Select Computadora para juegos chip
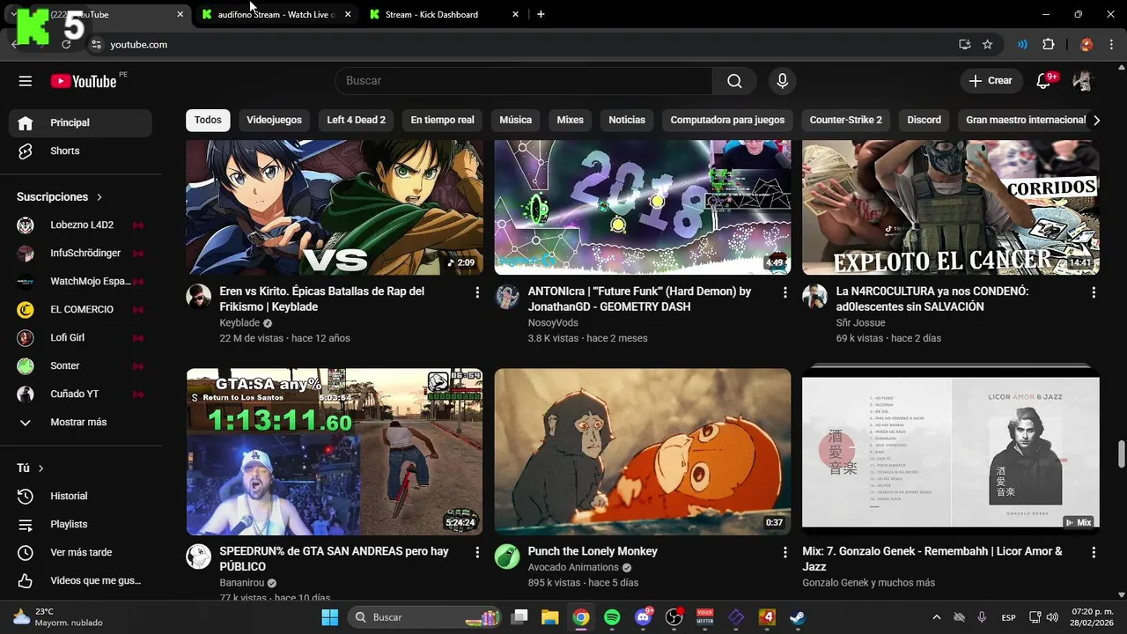 pos(727,120)
